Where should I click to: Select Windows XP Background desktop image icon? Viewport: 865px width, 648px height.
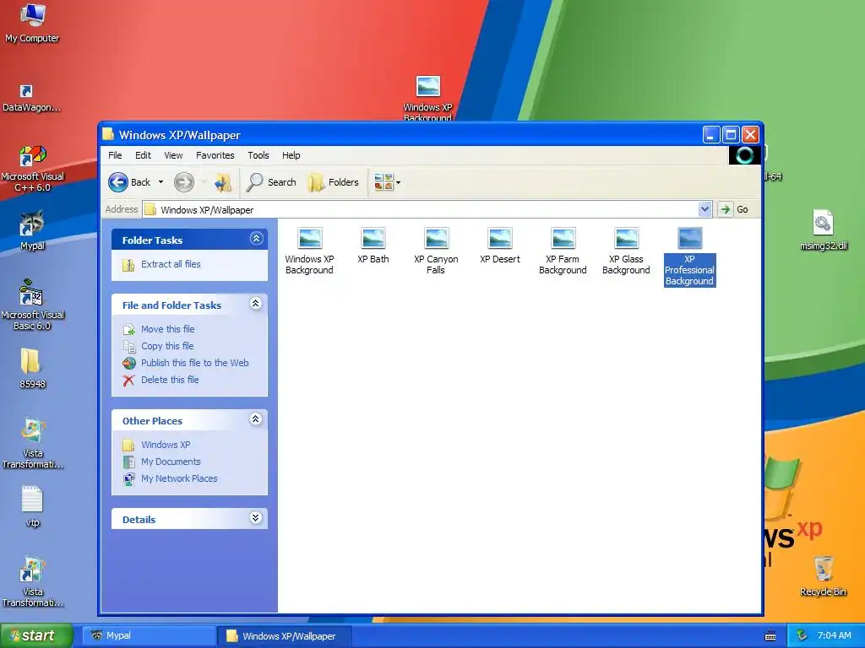coord(427,98)
